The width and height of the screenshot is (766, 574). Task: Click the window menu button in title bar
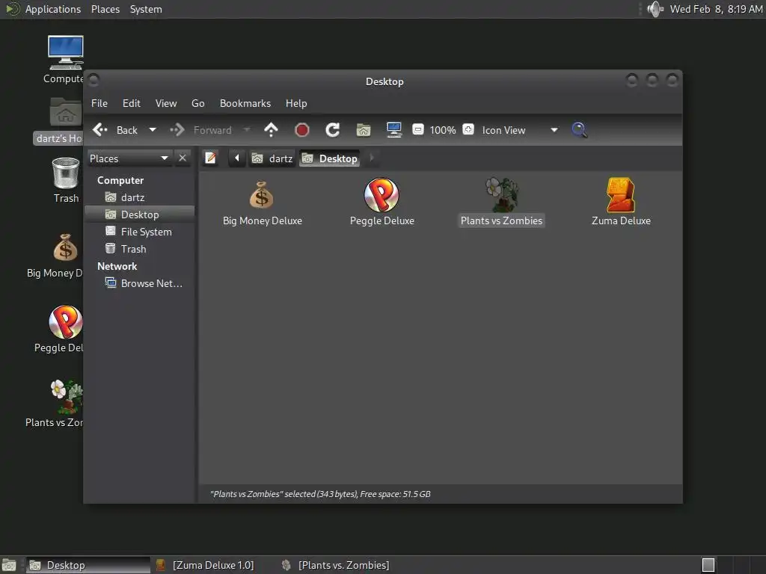click(x=94, y=79)
